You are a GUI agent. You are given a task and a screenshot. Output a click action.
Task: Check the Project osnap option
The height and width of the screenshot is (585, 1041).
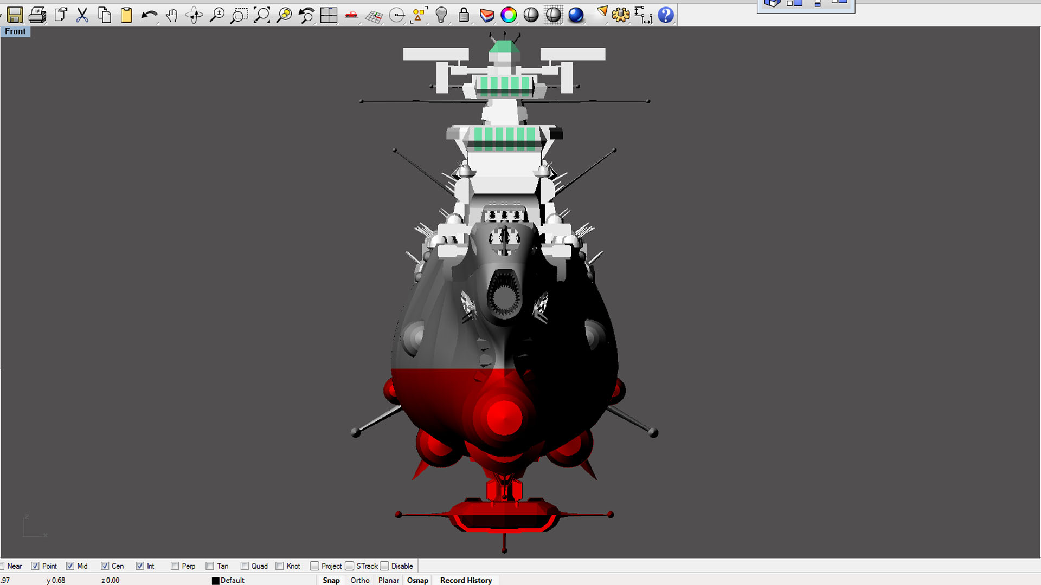pos(314,566)
